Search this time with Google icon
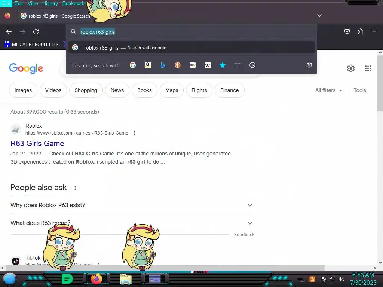383x287 pixels. 133,65
